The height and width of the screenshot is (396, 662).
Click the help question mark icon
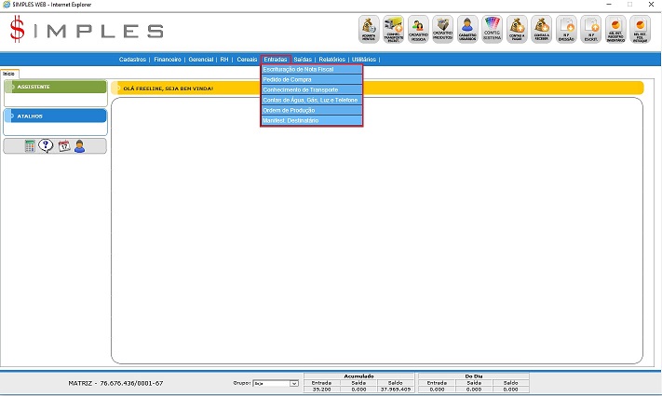pyautogui.click(x=46, y=145)
